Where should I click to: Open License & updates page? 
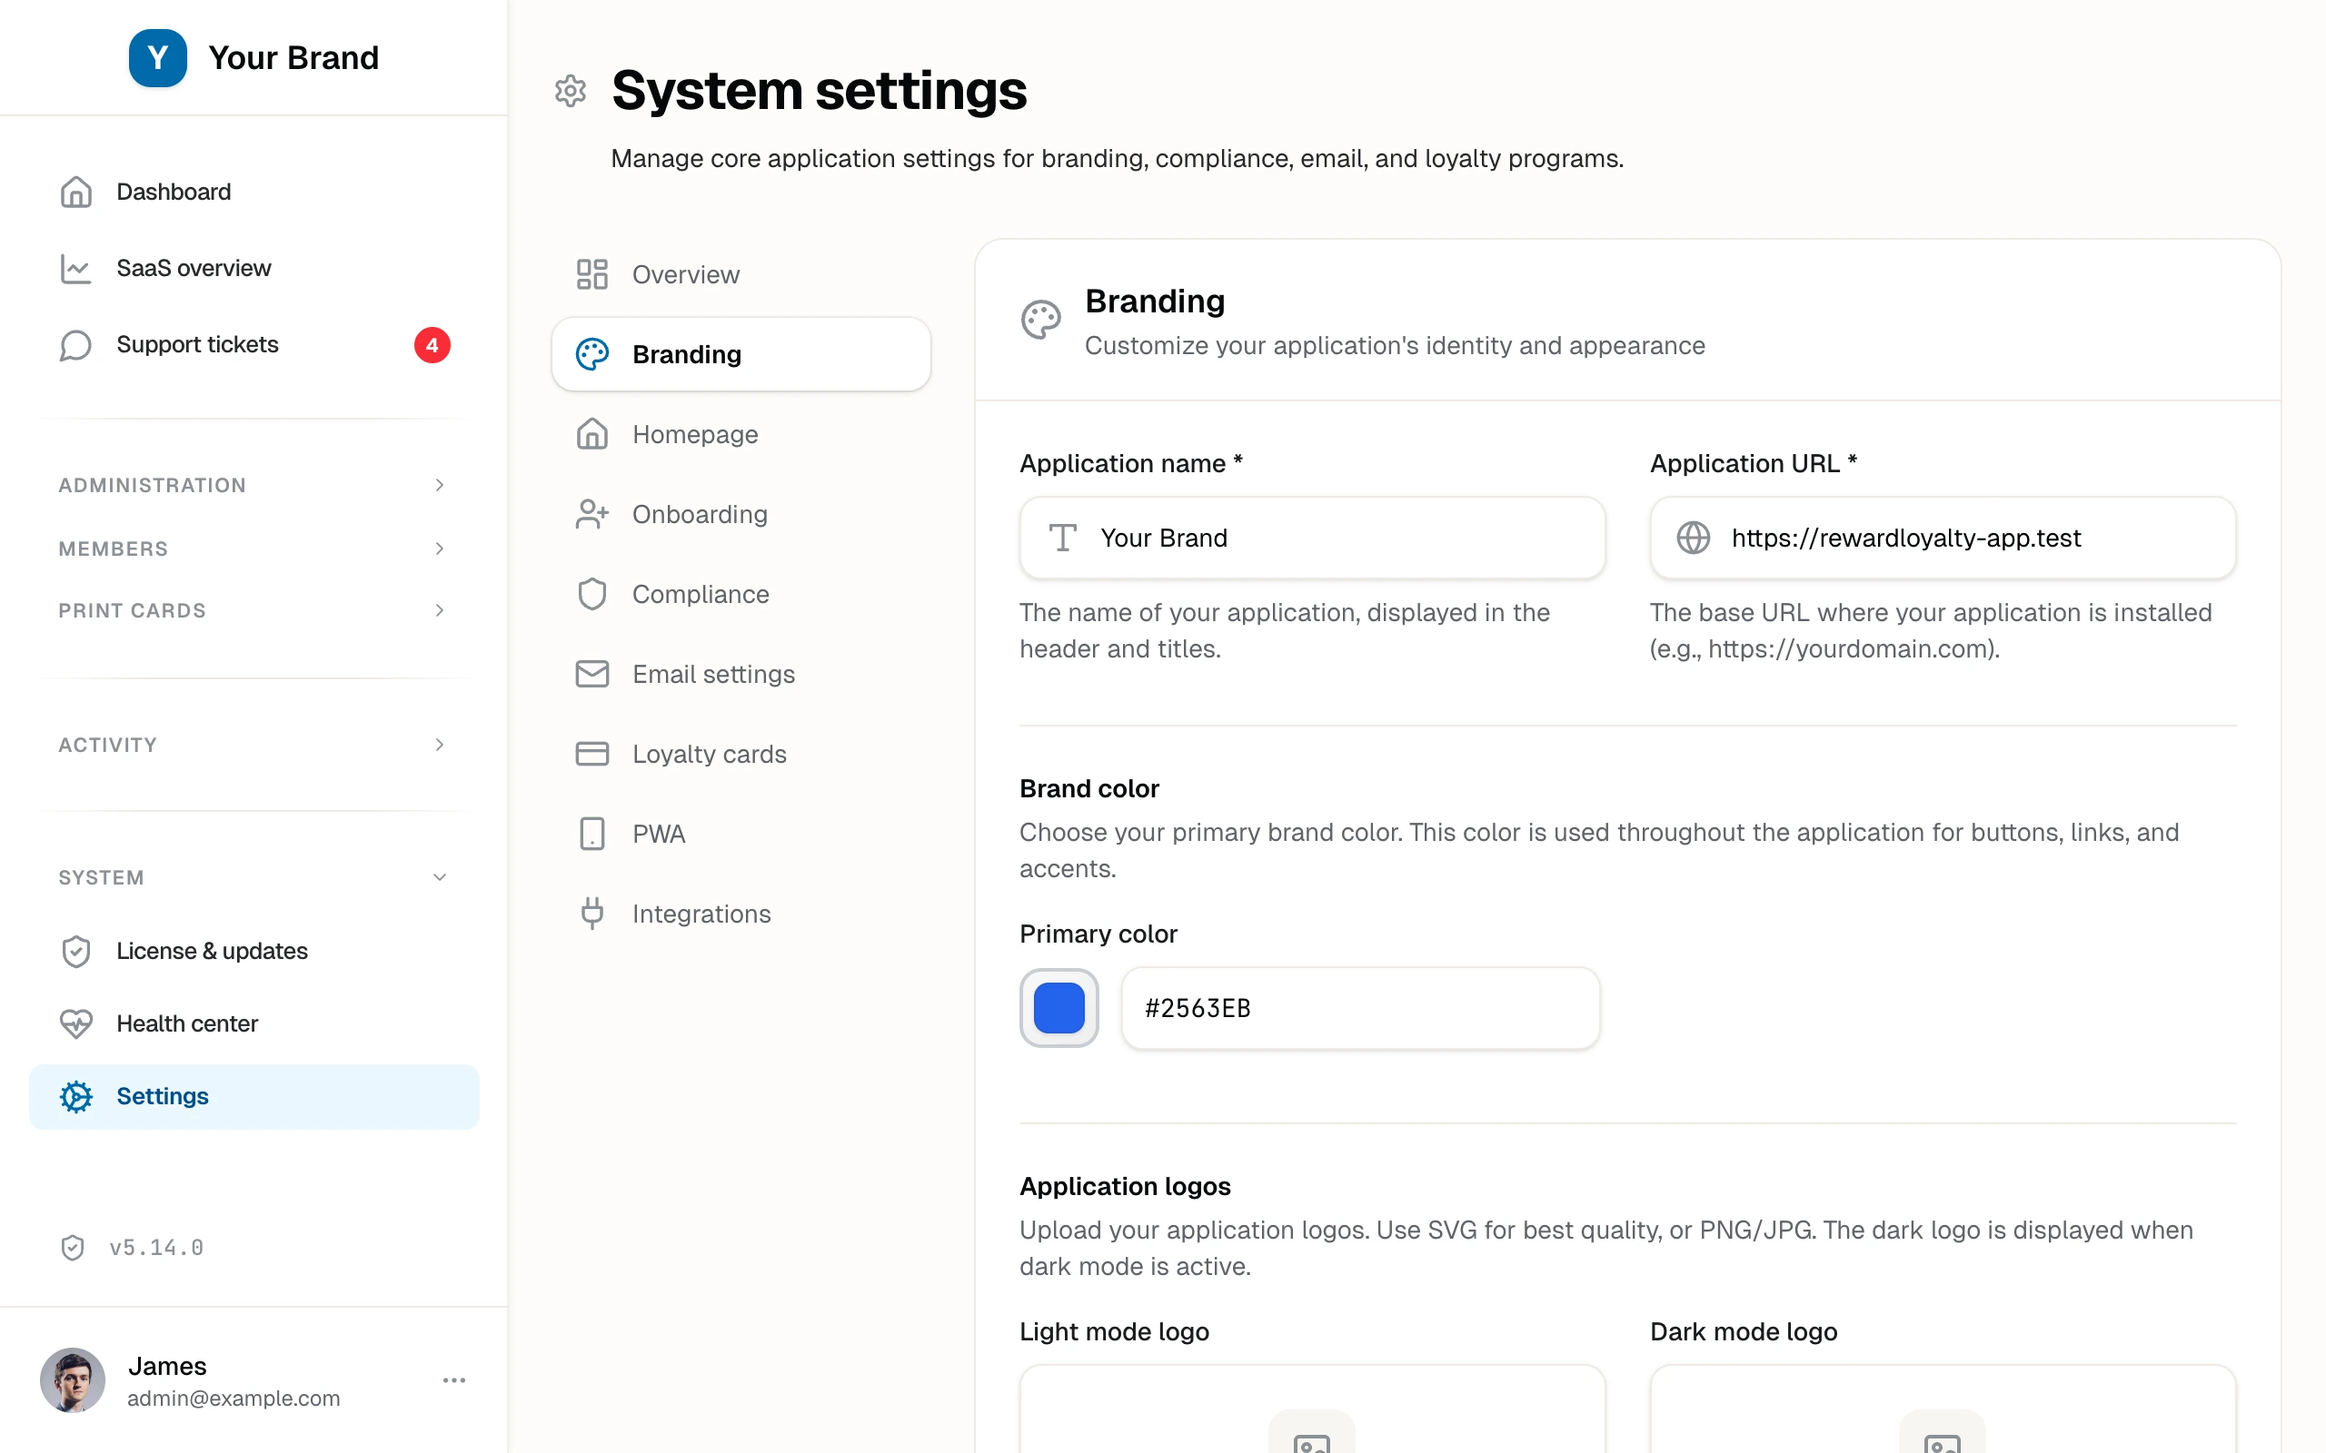(x=253, y=952)
